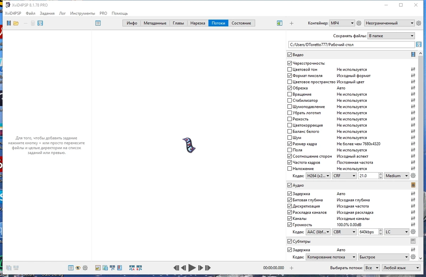Screen dimensions: 426x277
Task: Uncheck the Размер кадра checkbox
Action: 290,144
